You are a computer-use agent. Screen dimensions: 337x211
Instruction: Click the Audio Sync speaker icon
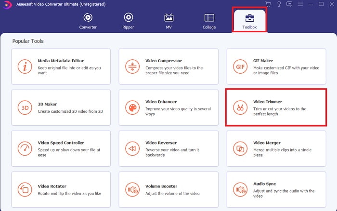pyautogui.click(x=240, y=189)
